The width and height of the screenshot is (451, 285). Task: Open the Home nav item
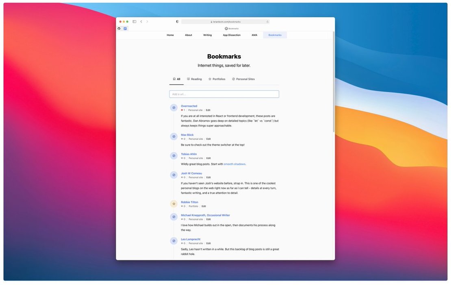click(170, 35)
